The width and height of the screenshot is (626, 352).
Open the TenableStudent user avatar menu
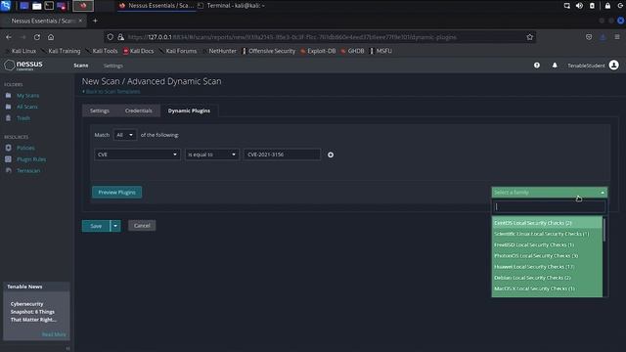point(614,66)
